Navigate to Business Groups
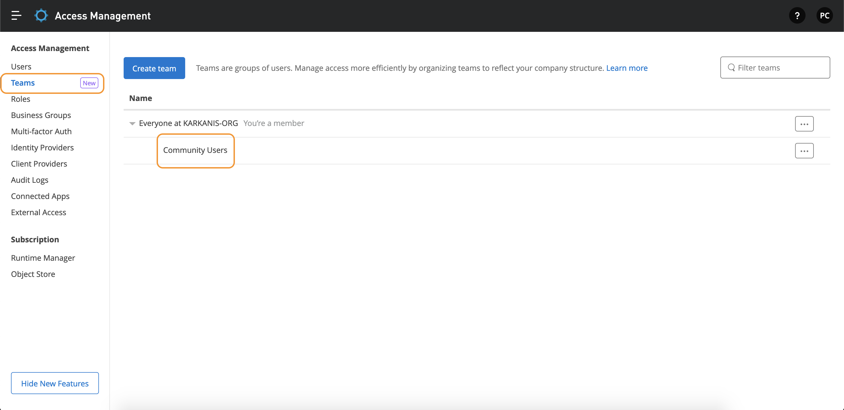Screen dimensions: 844x410 coord(41,115)
